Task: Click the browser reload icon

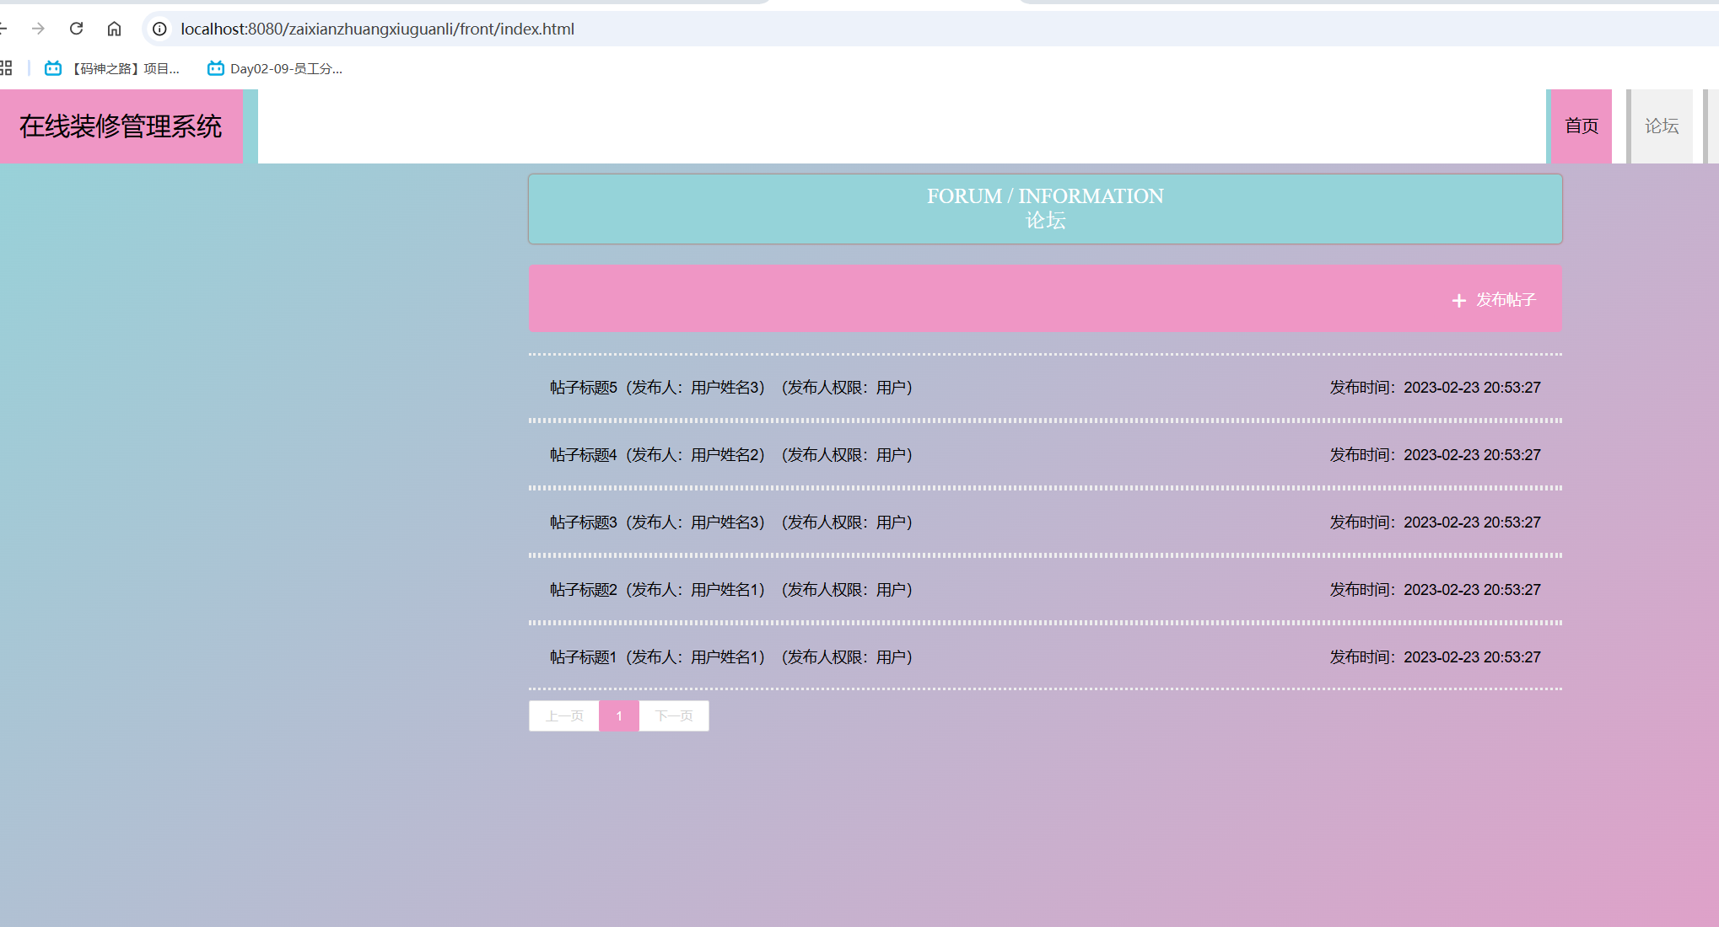Action: (x=76, y=29)
